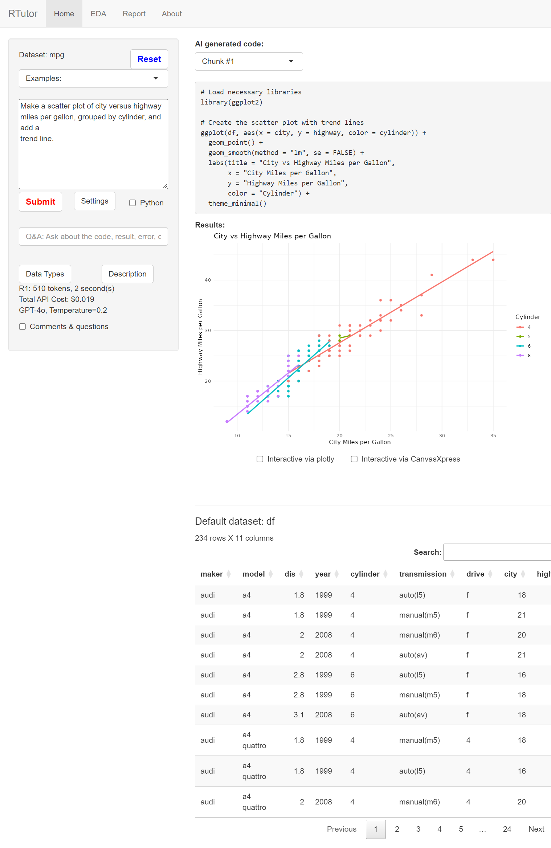Sort table by city column arrows
The height and width of the screenshot is (848, 551).
click(x=523, y=574)
